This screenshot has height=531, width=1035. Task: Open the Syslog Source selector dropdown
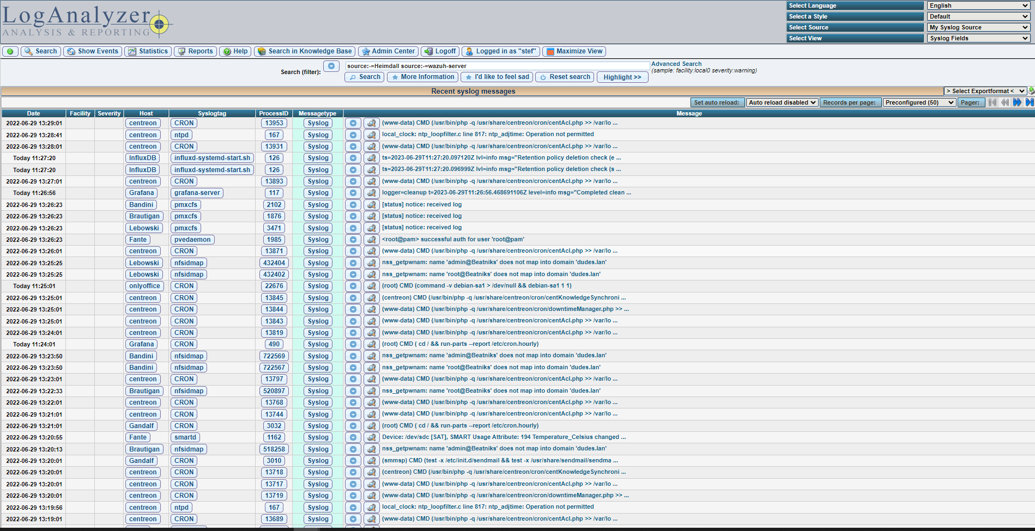979,27
